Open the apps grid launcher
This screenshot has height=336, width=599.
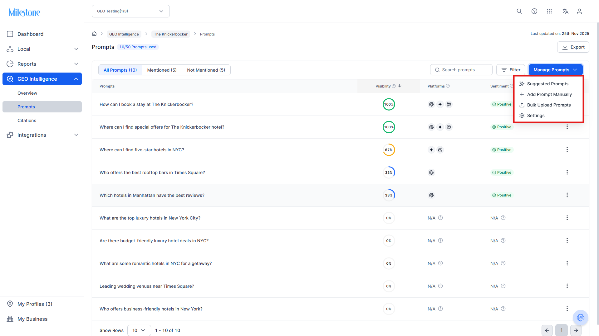549,11
